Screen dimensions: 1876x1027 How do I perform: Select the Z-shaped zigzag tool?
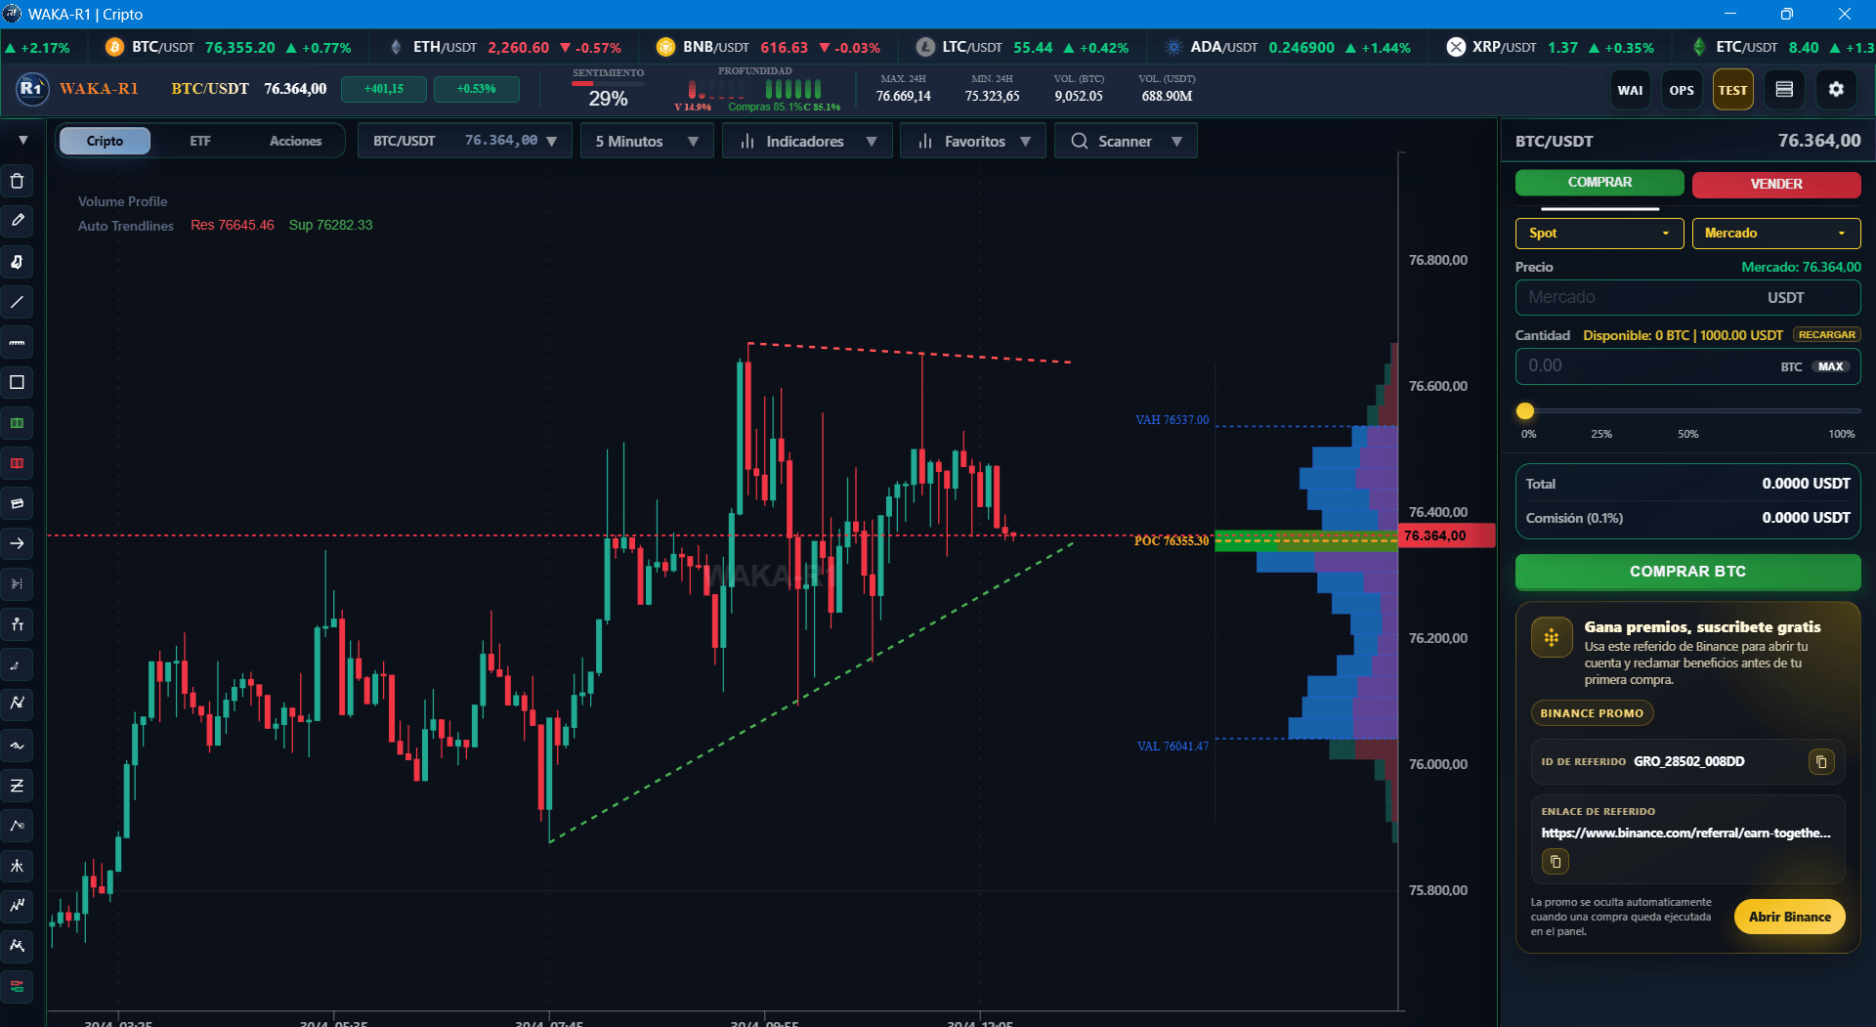(17, 786)
